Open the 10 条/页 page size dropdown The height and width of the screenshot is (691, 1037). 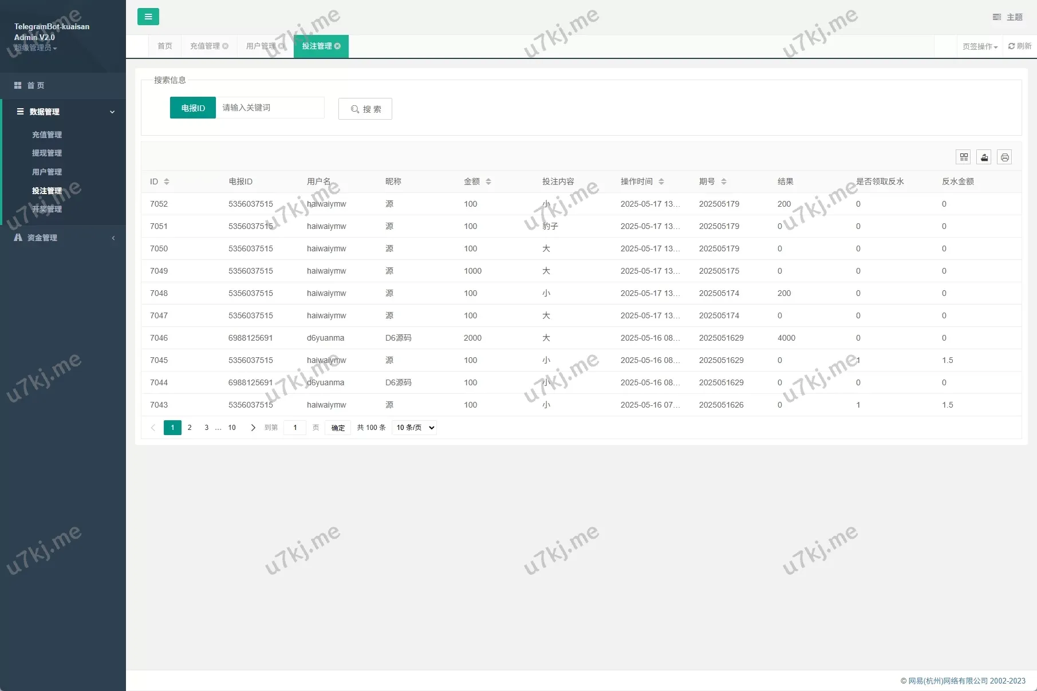tap(414, 428)
